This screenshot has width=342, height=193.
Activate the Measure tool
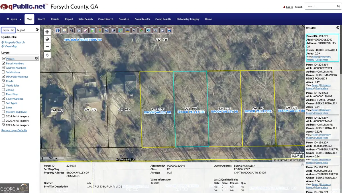127,30
